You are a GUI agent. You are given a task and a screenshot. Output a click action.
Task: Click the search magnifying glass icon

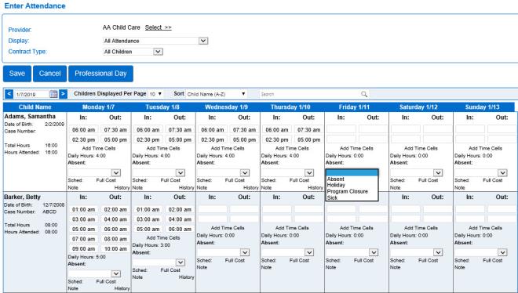tap(364, 94)
